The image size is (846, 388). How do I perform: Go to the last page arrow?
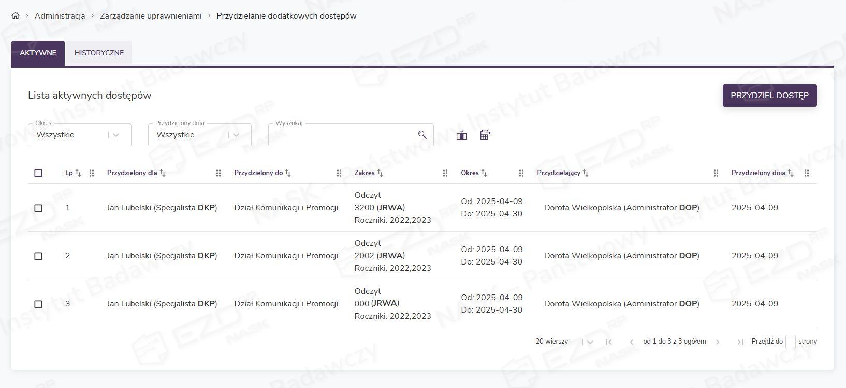click(x=740, y=342)
